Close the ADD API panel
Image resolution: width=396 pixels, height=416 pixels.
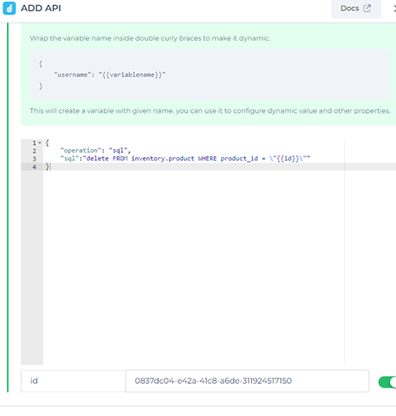(394, 9)
